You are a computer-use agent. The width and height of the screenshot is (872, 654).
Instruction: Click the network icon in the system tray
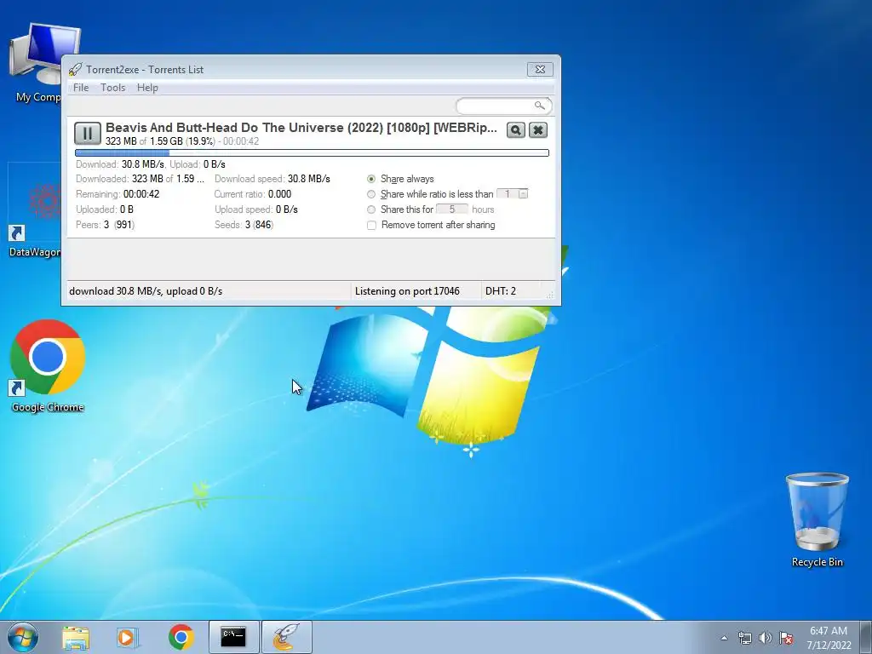click(x=744, y=638)
